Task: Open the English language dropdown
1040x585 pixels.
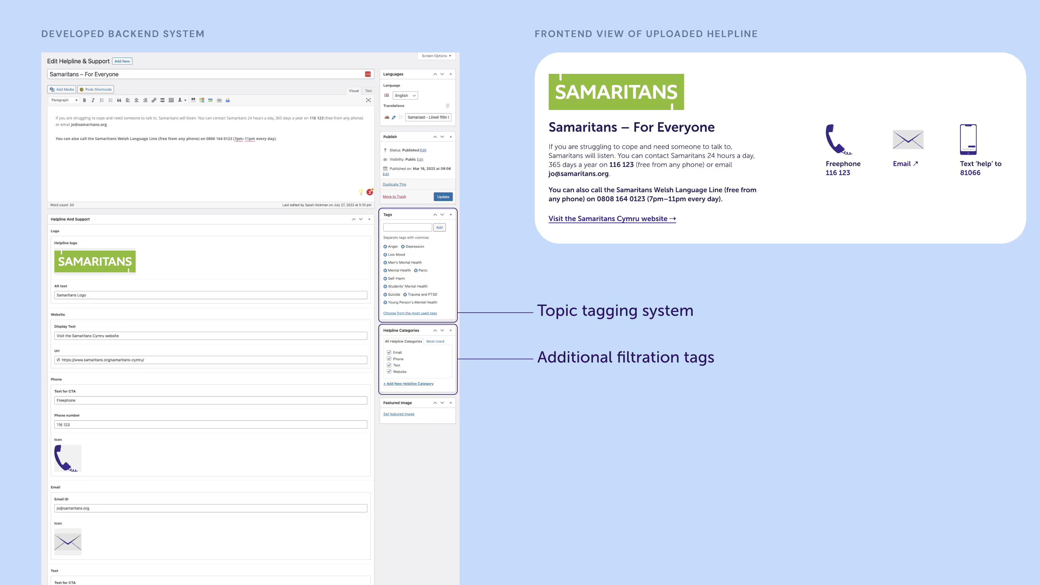Action: coord(405,96)
